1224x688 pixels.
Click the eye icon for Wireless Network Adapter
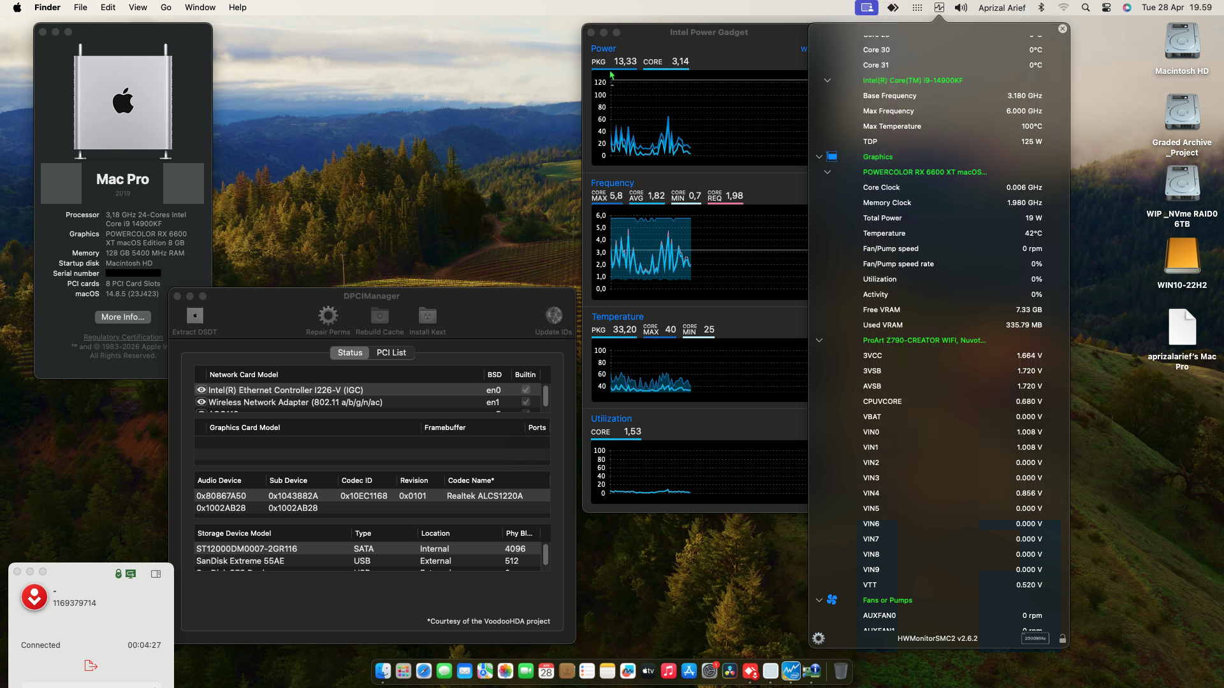click(201, 402)
